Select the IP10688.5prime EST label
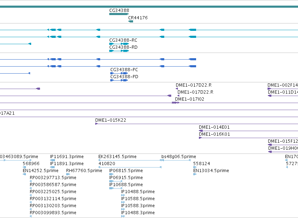The width and height of the screenshot is (298, 218). [126, 185]
